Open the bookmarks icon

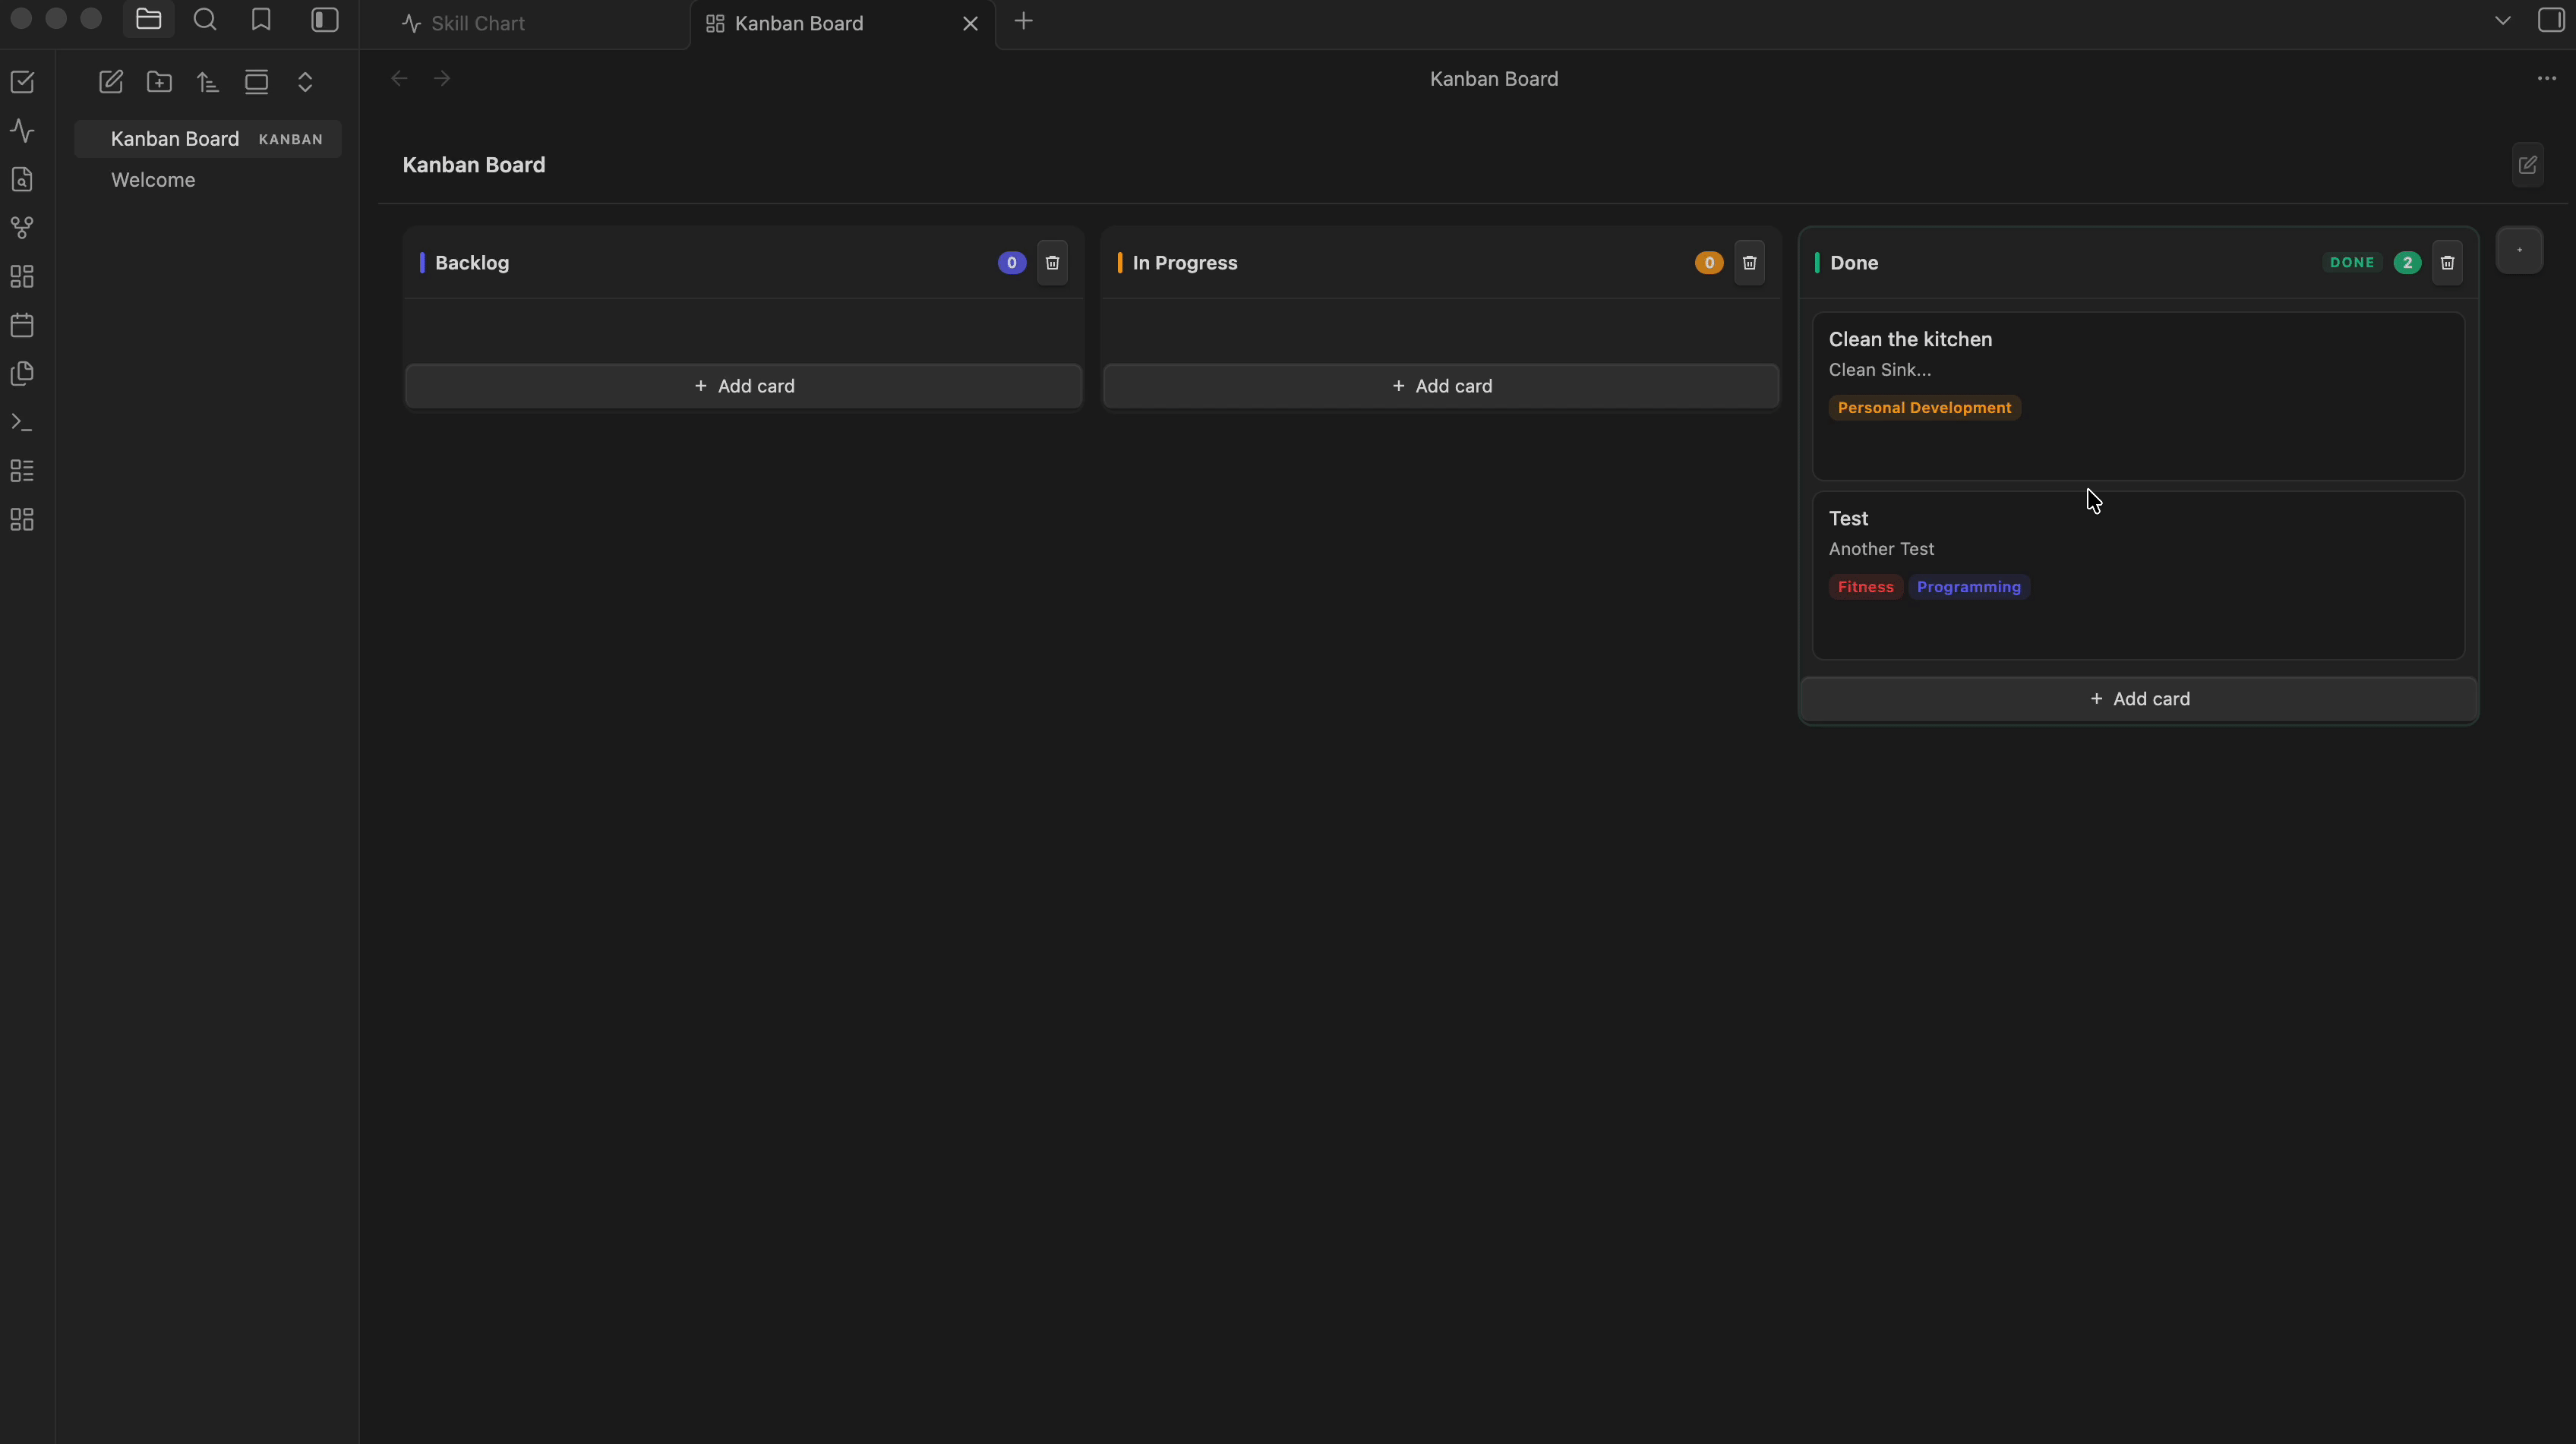click(261, 20)
